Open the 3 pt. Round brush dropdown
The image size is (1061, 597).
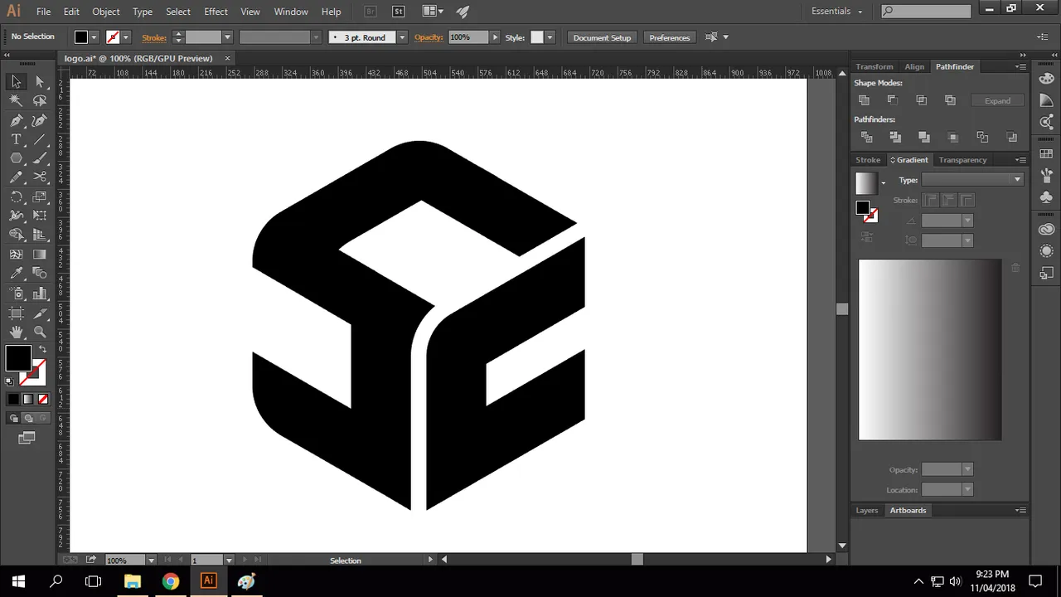click(402, 37)
